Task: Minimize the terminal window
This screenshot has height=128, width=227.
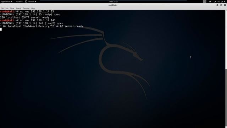Action: (x=217, y=5)
